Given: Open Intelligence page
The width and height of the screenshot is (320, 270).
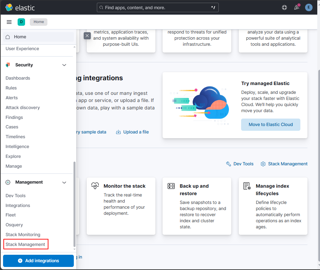Looking at the screenshot, I should pyautogui.click(x=17, y=146).
